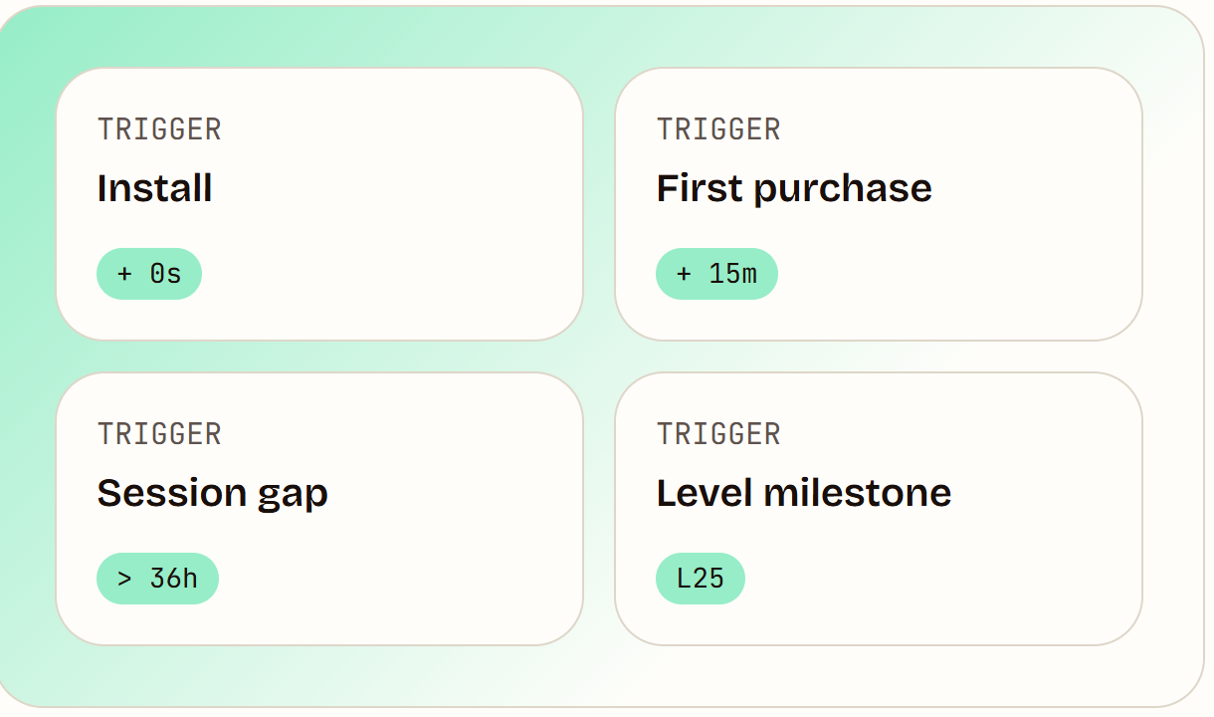Select the Level milestone trigger card
Image resolution: width=1214 pixels, height=717 pixels.
click(x=879, y=509)
